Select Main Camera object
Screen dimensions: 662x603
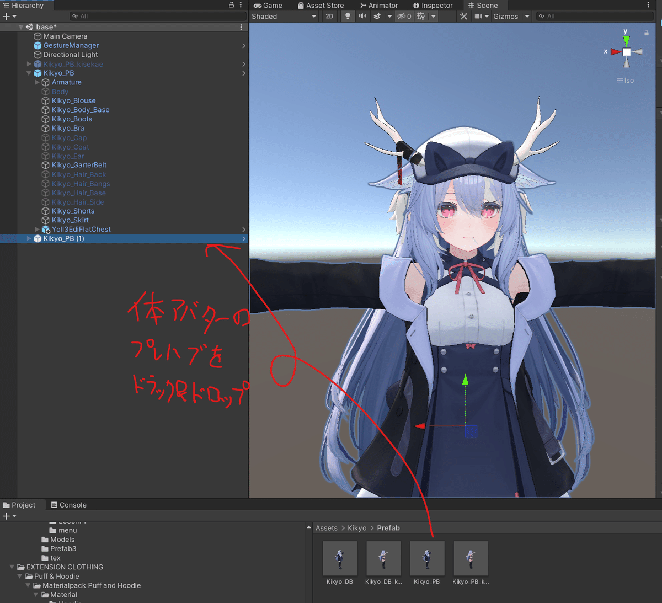(65, 36)
